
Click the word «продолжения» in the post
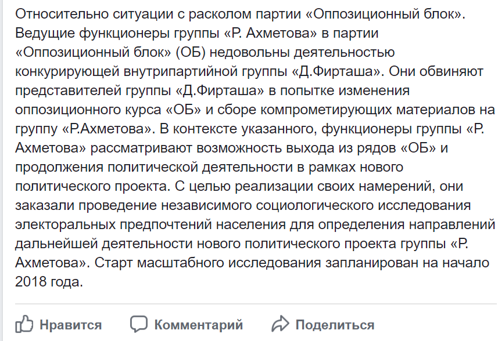click(x=59, y=168)
